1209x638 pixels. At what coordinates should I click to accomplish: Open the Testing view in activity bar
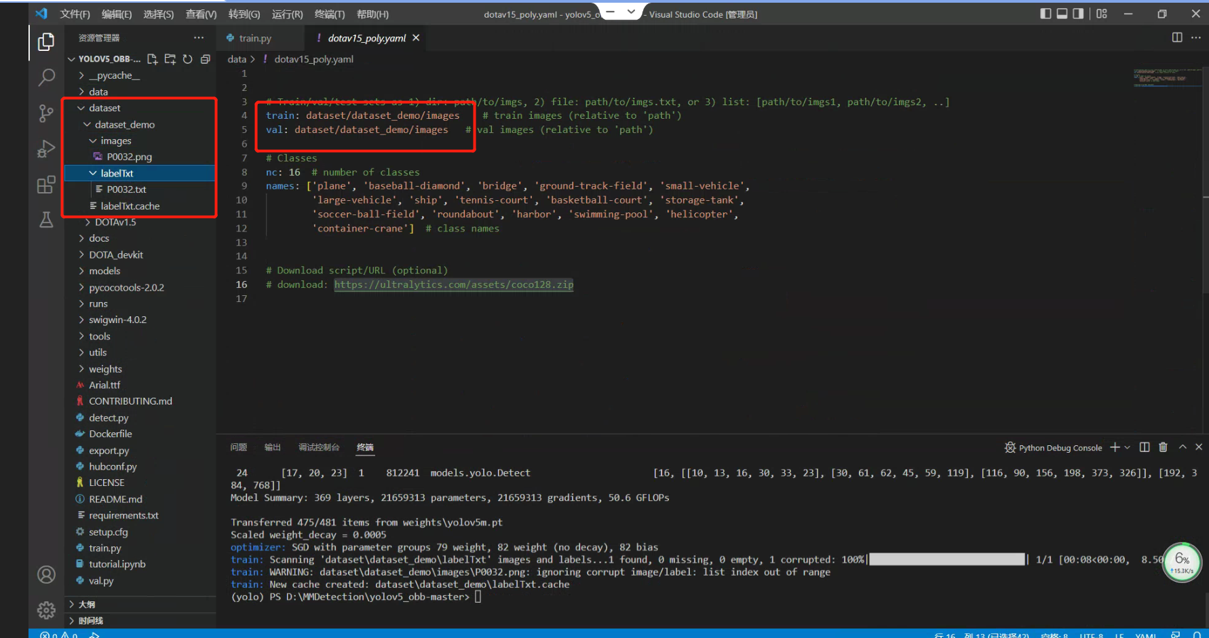[45, 219]
